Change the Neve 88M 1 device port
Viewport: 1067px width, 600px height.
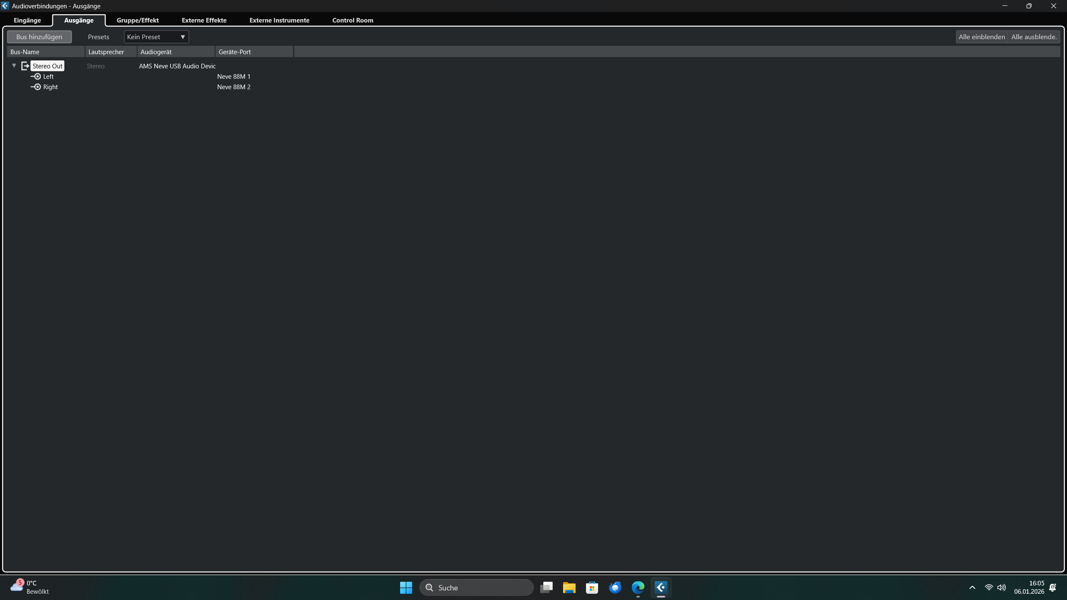coord(234,76)
